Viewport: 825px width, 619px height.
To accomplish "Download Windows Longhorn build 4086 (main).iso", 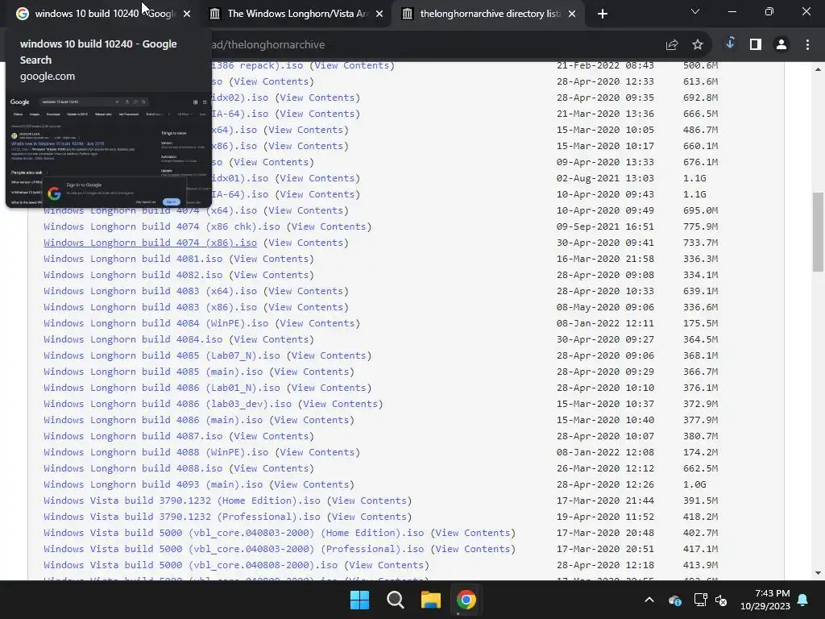I will pyautogui.click(x=153, y=420).
